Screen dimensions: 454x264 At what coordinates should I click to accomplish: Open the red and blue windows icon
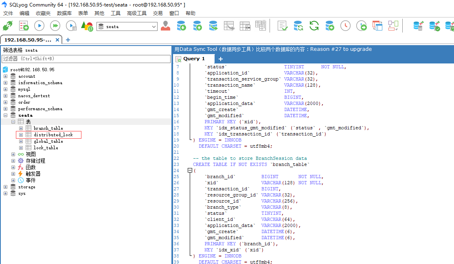tap(377, 26)
